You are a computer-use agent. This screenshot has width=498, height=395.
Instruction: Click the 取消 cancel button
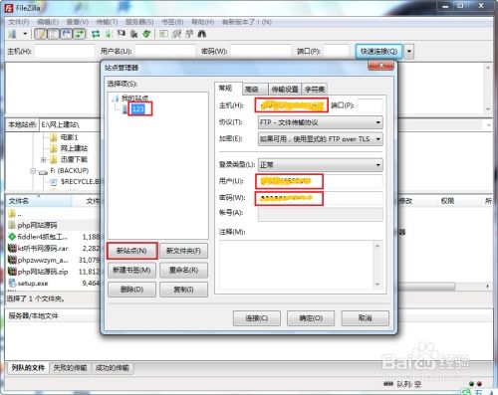tap(365, 318)
